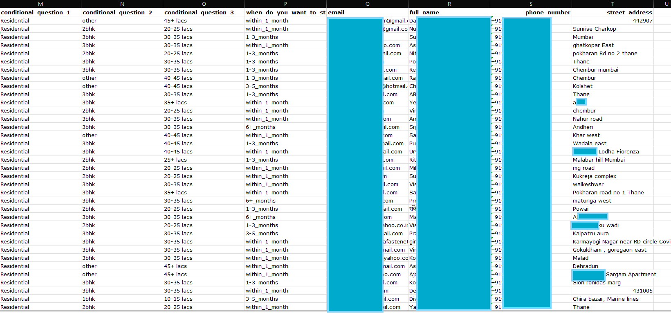671x313 pixels.
Task: Select the Powai address cell
Action: click(613, 209)
